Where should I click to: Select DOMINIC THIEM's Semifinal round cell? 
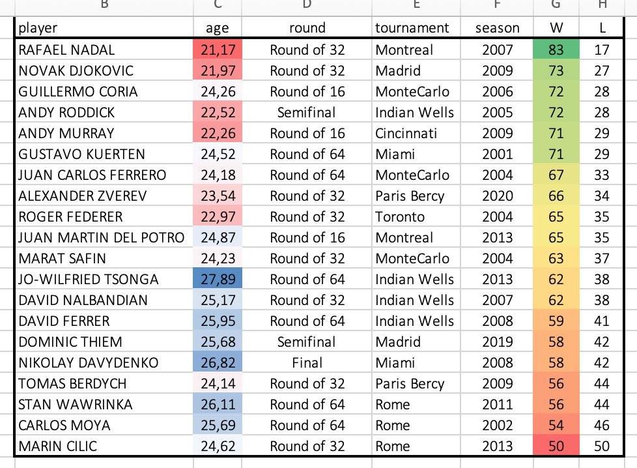click(x=307, y=342)
